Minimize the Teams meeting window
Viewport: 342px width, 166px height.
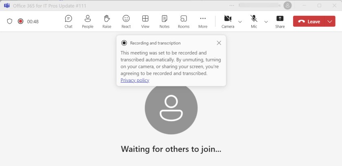pos(304,5)
